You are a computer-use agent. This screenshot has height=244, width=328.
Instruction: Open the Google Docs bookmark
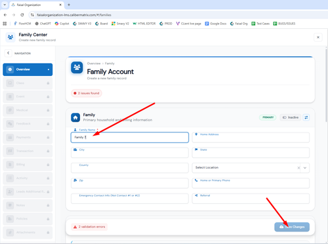pyautogui.click(x=216, y=24)
